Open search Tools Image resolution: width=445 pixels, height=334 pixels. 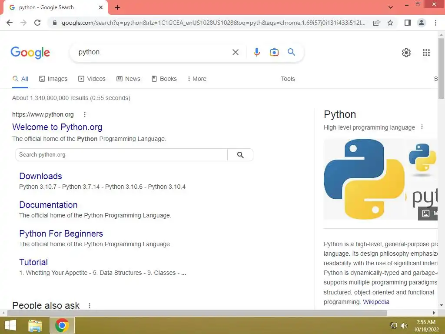pos(288,79)
